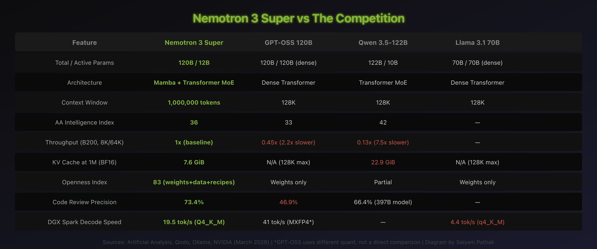This screenshot has height=249, width=597.
Task: Select the Mamba + Transformer MoE cell
Action: tap(194, 83)
